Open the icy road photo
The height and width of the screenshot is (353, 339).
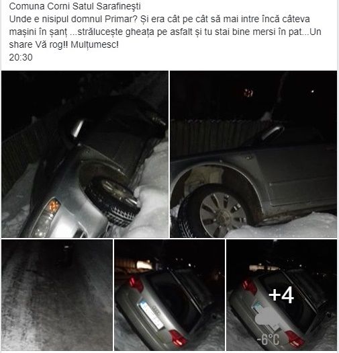coord(57,295)
